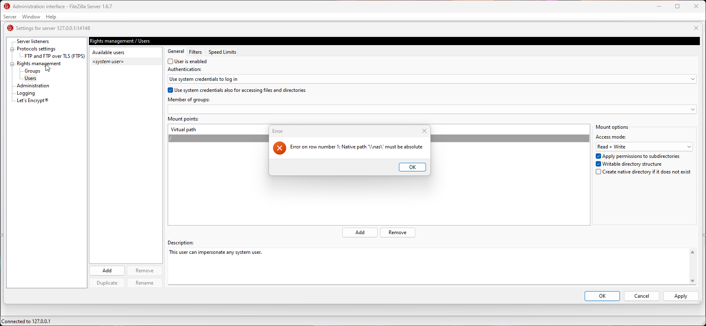
Task: Click the window resize grip at dialog corner
Action: 699,301
